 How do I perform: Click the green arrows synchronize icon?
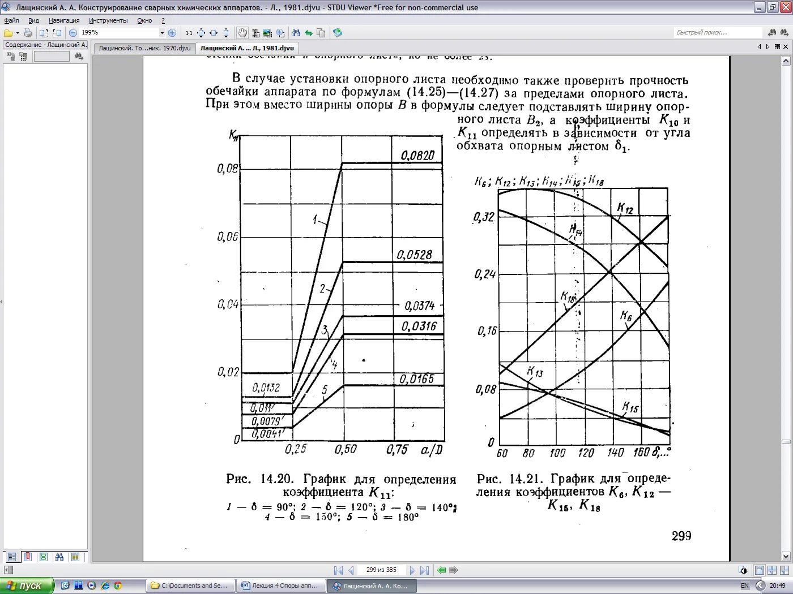pyautogui.click(x=308, y=33)
